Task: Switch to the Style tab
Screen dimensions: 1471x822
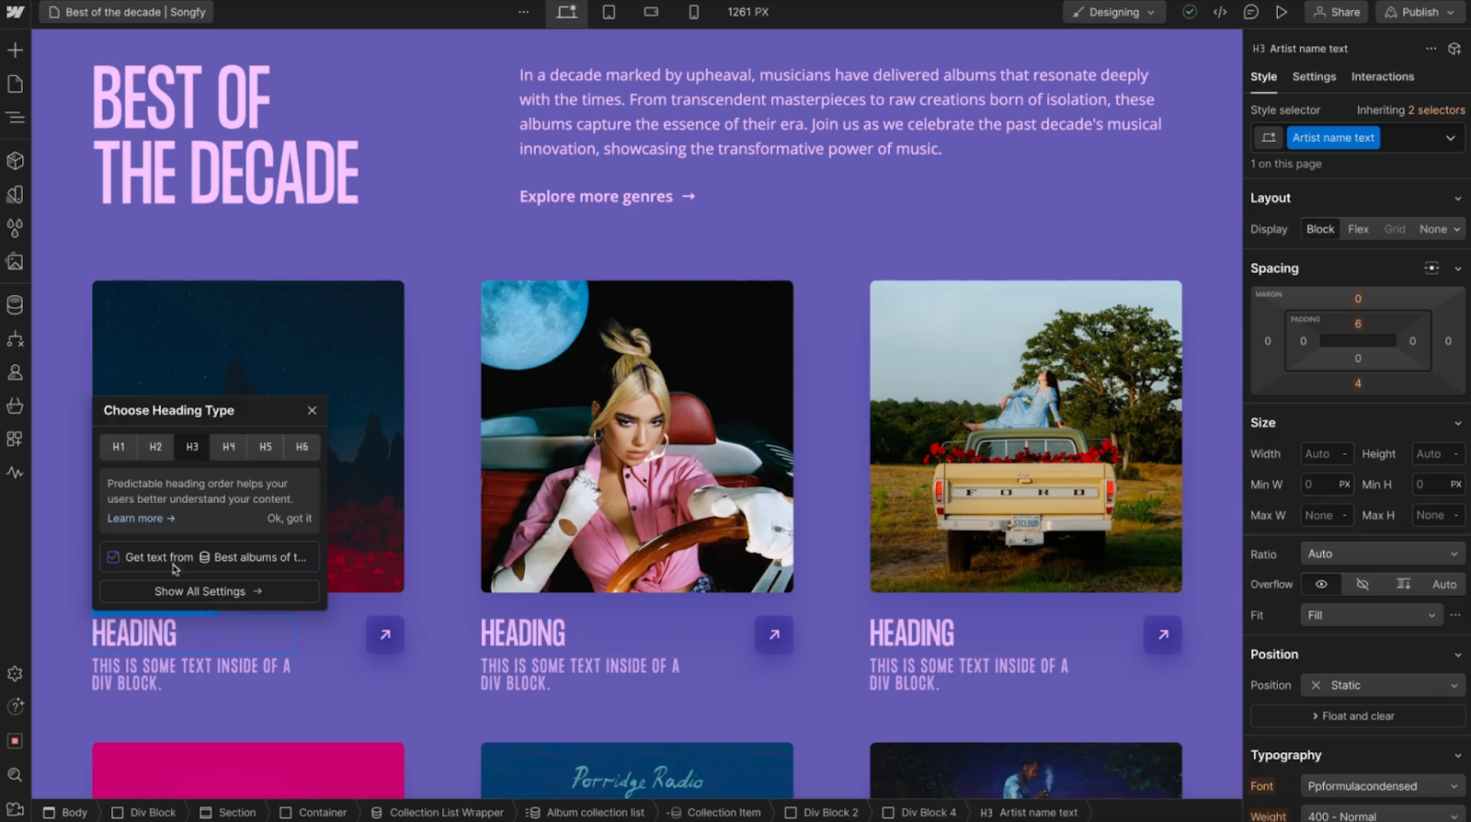Action: 1263,77
